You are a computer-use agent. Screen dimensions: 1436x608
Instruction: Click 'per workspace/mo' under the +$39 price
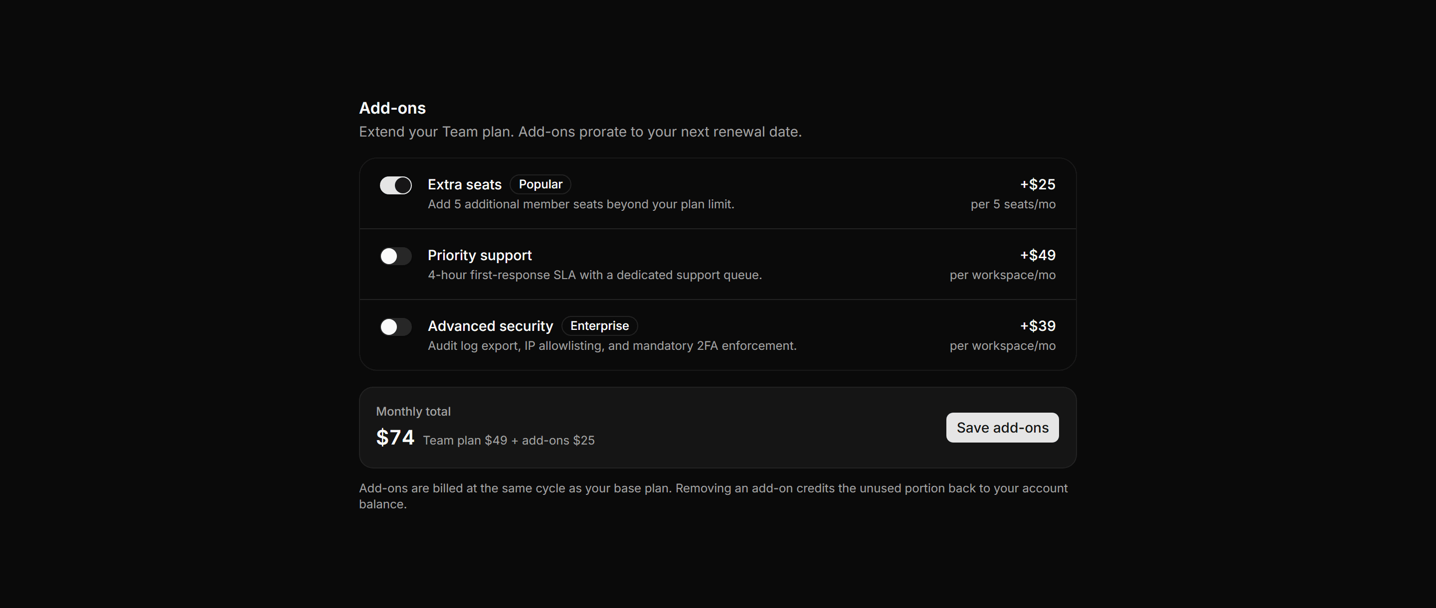point(1002,346)
